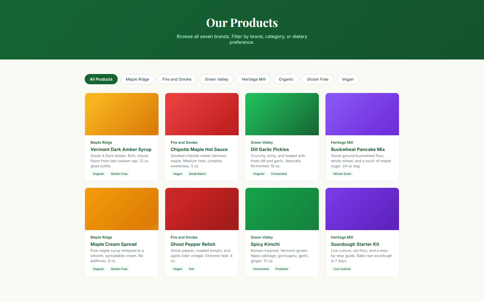
Task: Open the Dill Garlic Pickles product
Action: coord(270,149)
